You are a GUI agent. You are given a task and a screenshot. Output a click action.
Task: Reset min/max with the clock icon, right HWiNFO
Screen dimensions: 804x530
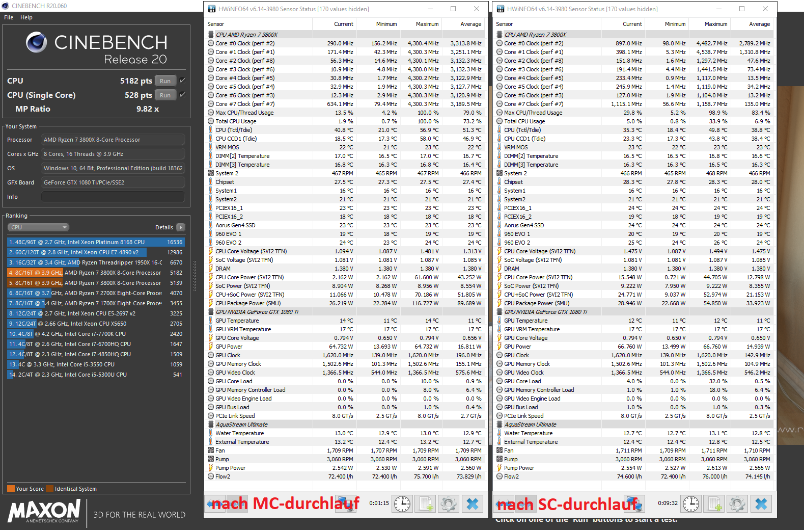[691, 504]
